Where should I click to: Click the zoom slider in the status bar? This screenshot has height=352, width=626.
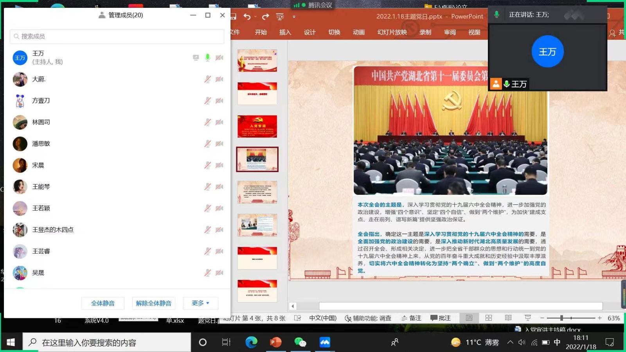tap(561, 318)
